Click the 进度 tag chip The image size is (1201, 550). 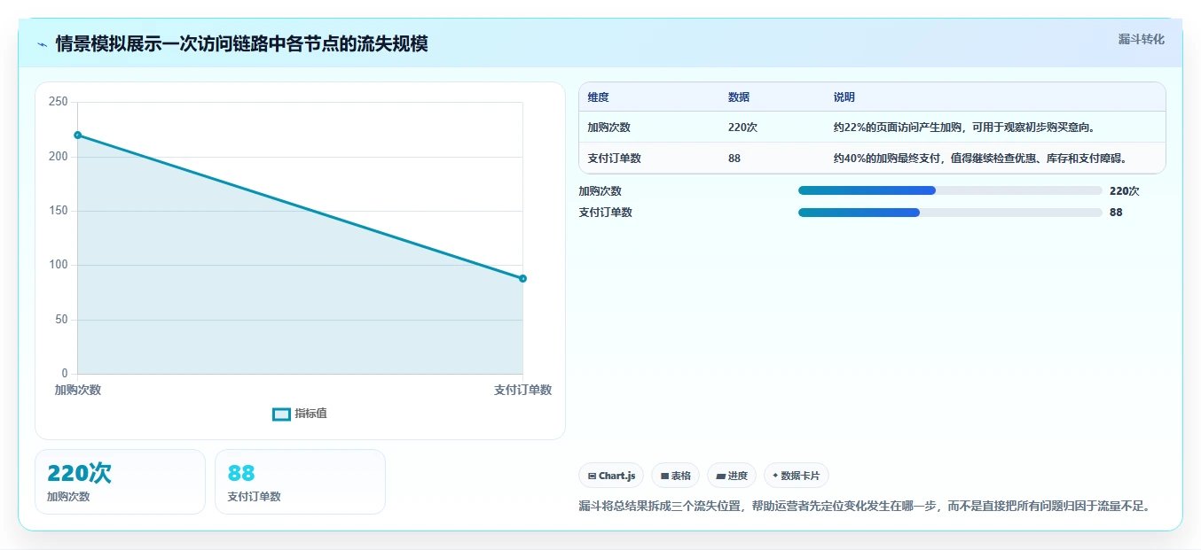pyautogui.click(x=732, y=476)
